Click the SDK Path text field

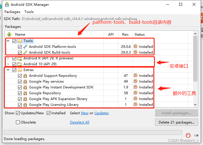coord(79,19)
